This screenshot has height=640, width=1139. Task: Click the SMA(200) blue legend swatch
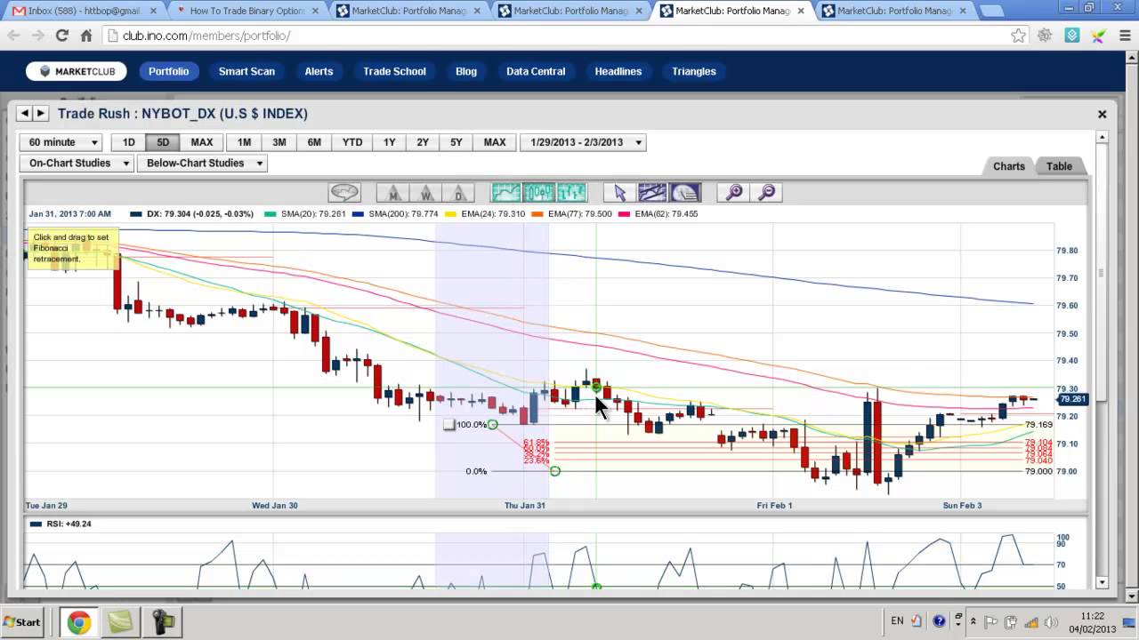(358, 214)
